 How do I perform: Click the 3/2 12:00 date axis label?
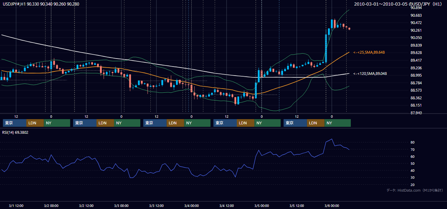tap(86, 206)
